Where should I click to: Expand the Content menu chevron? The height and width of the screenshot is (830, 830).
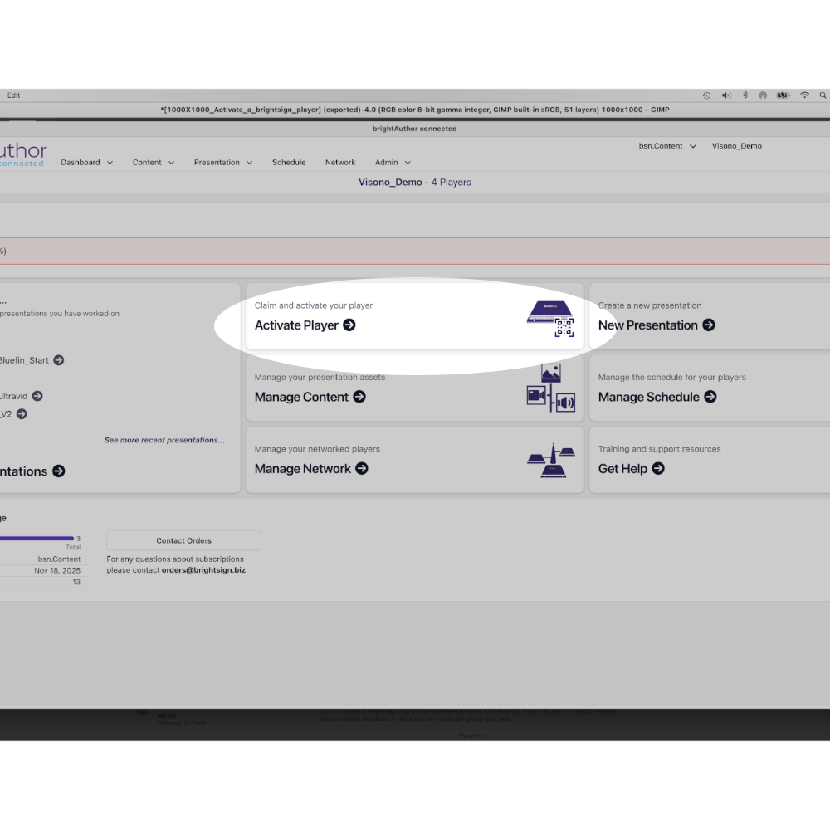pyautogui.click(x=172, y=163)
